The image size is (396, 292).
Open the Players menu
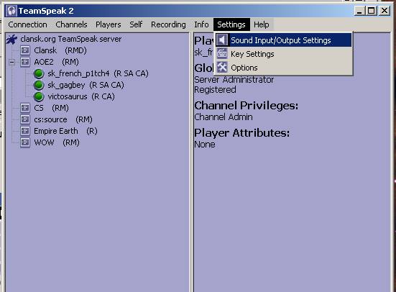[108, 24]
